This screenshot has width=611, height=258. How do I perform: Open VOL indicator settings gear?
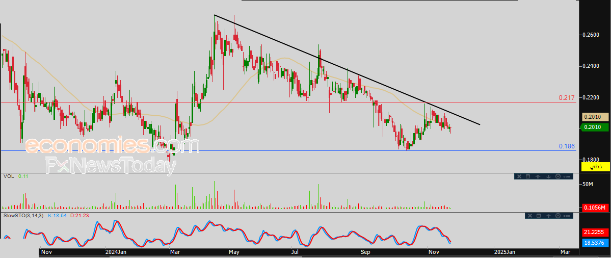coord(558,176)
